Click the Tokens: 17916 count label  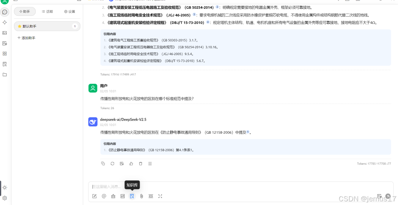118,75
